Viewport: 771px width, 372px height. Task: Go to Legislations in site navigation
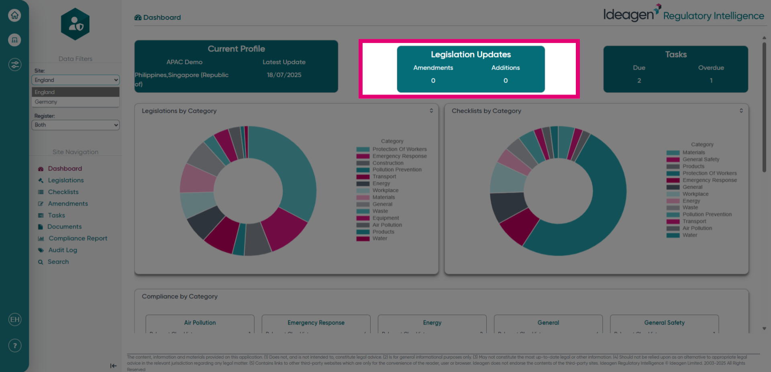click(x=66, y=180)
